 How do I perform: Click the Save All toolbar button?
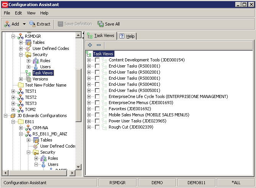point(109,24)
